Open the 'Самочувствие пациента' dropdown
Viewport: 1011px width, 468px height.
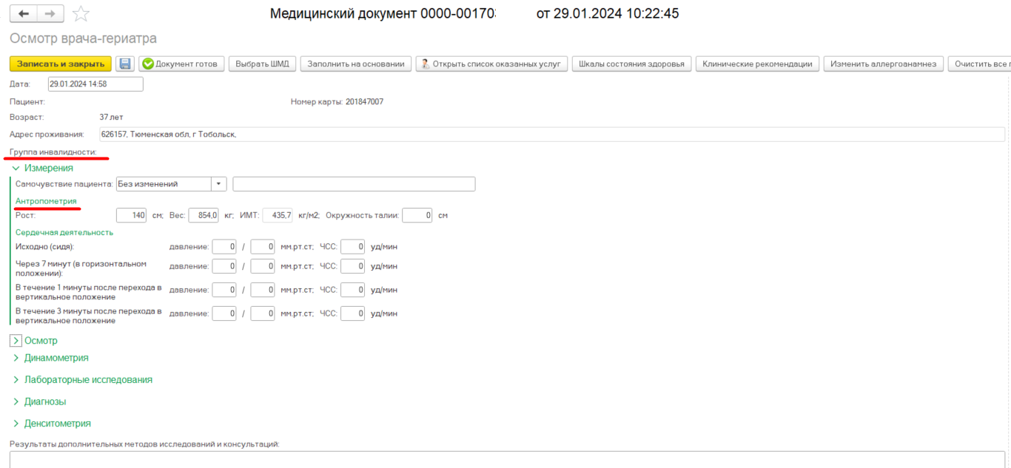[219, 184]
